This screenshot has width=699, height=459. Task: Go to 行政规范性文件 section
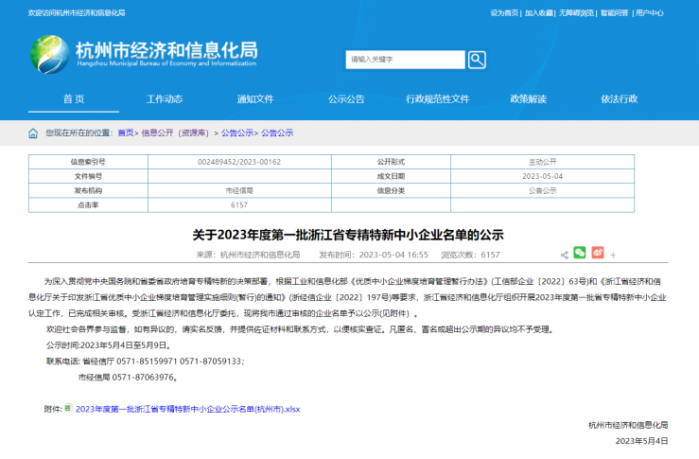[437, 99]
